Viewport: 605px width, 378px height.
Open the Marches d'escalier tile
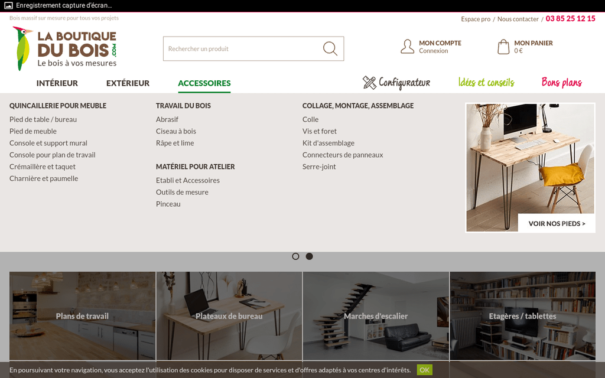pos(376,316)
